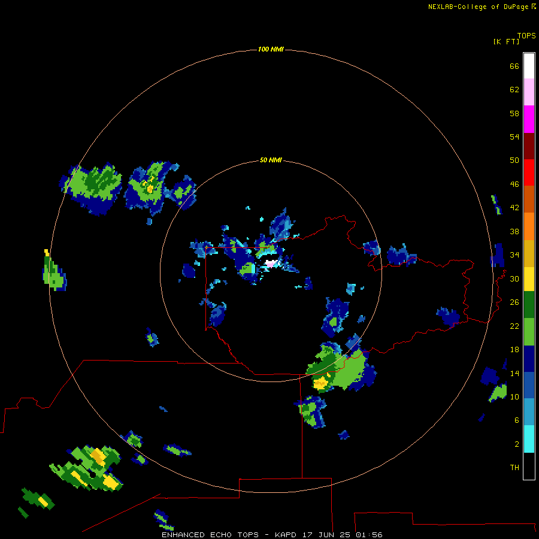
Task: Click the '17 JUN 25' date stamp
Action: [x=327, y=535]
